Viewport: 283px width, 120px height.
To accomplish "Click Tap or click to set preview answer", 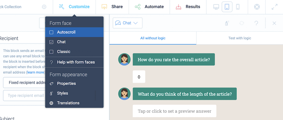I will 175,111.
